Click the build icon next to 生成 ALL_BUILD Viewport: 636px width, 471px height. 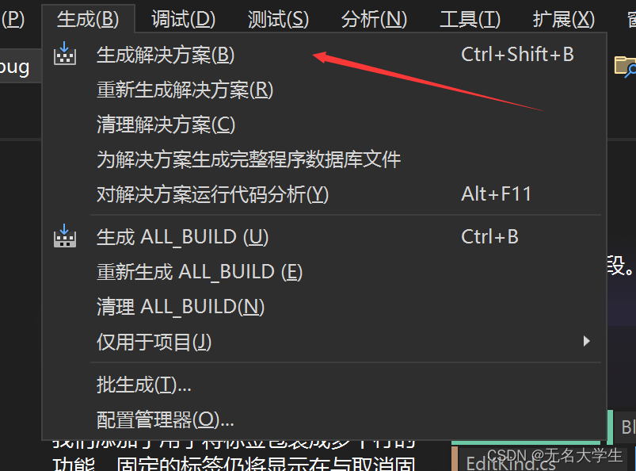(64, 236)
